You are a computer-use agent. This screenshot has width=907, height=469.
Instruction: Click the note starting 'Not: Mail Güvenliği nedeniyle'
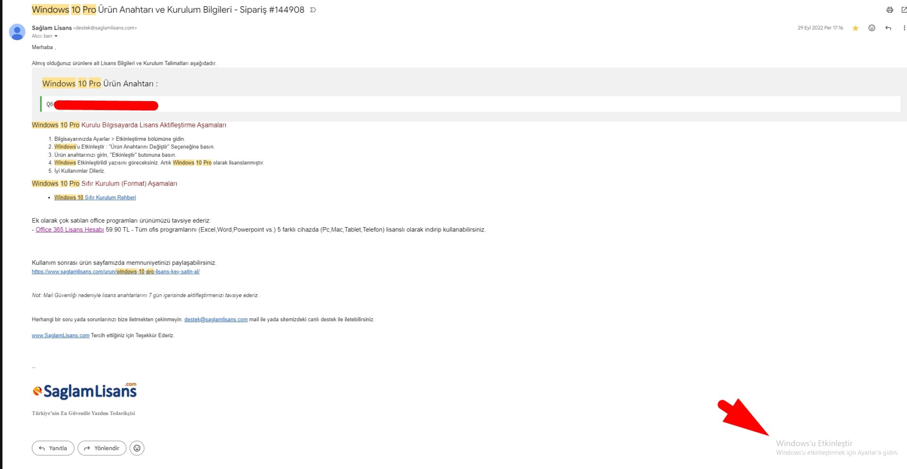click(x=145, y=296)
